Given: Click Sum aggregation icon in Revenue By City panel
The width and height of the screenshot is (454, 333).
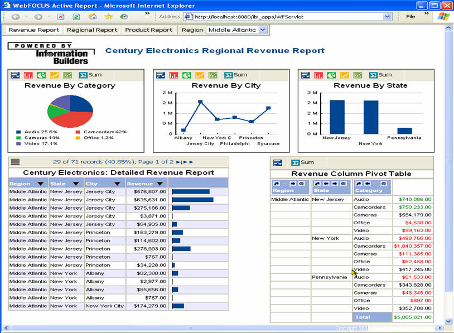Looking at the screenshot, I should (x=228, y=75).
